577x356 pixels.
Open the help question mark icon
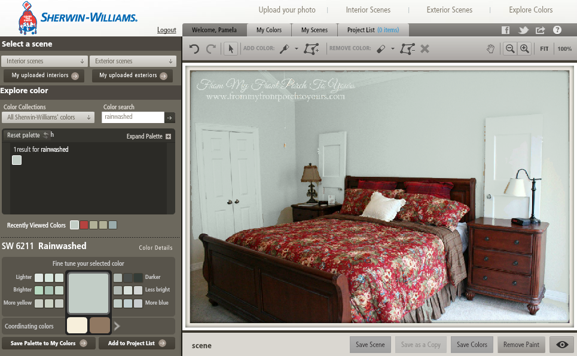557,30
